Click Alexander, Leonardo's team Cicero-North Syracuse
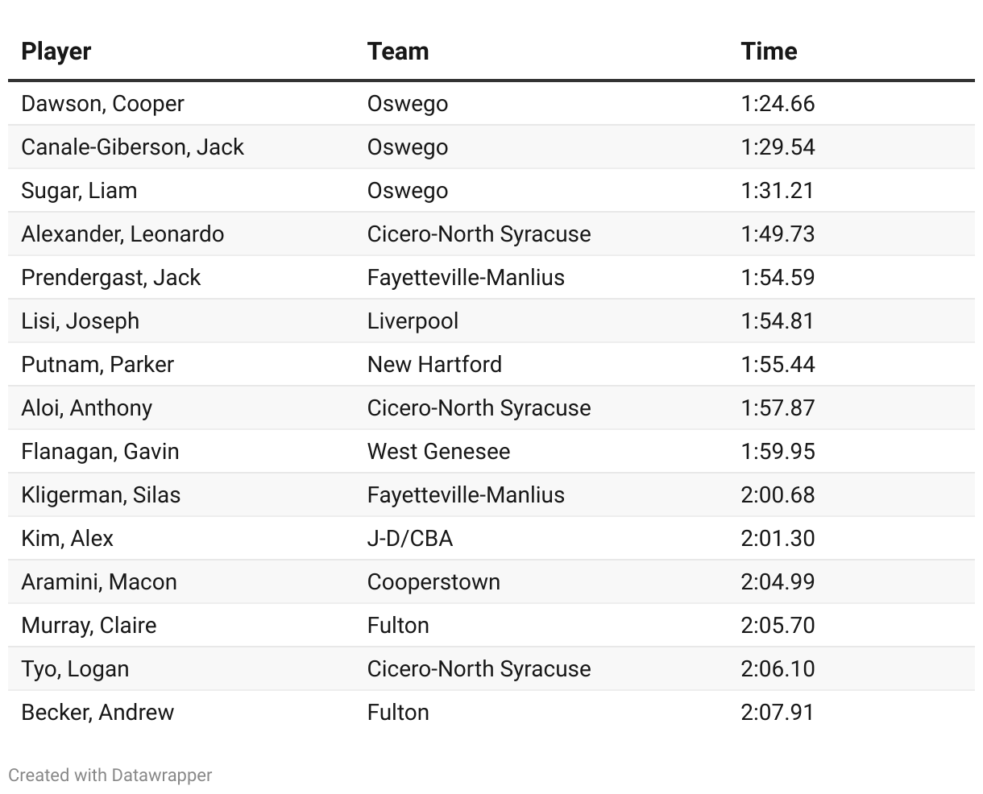 click(x=479, y=234)
